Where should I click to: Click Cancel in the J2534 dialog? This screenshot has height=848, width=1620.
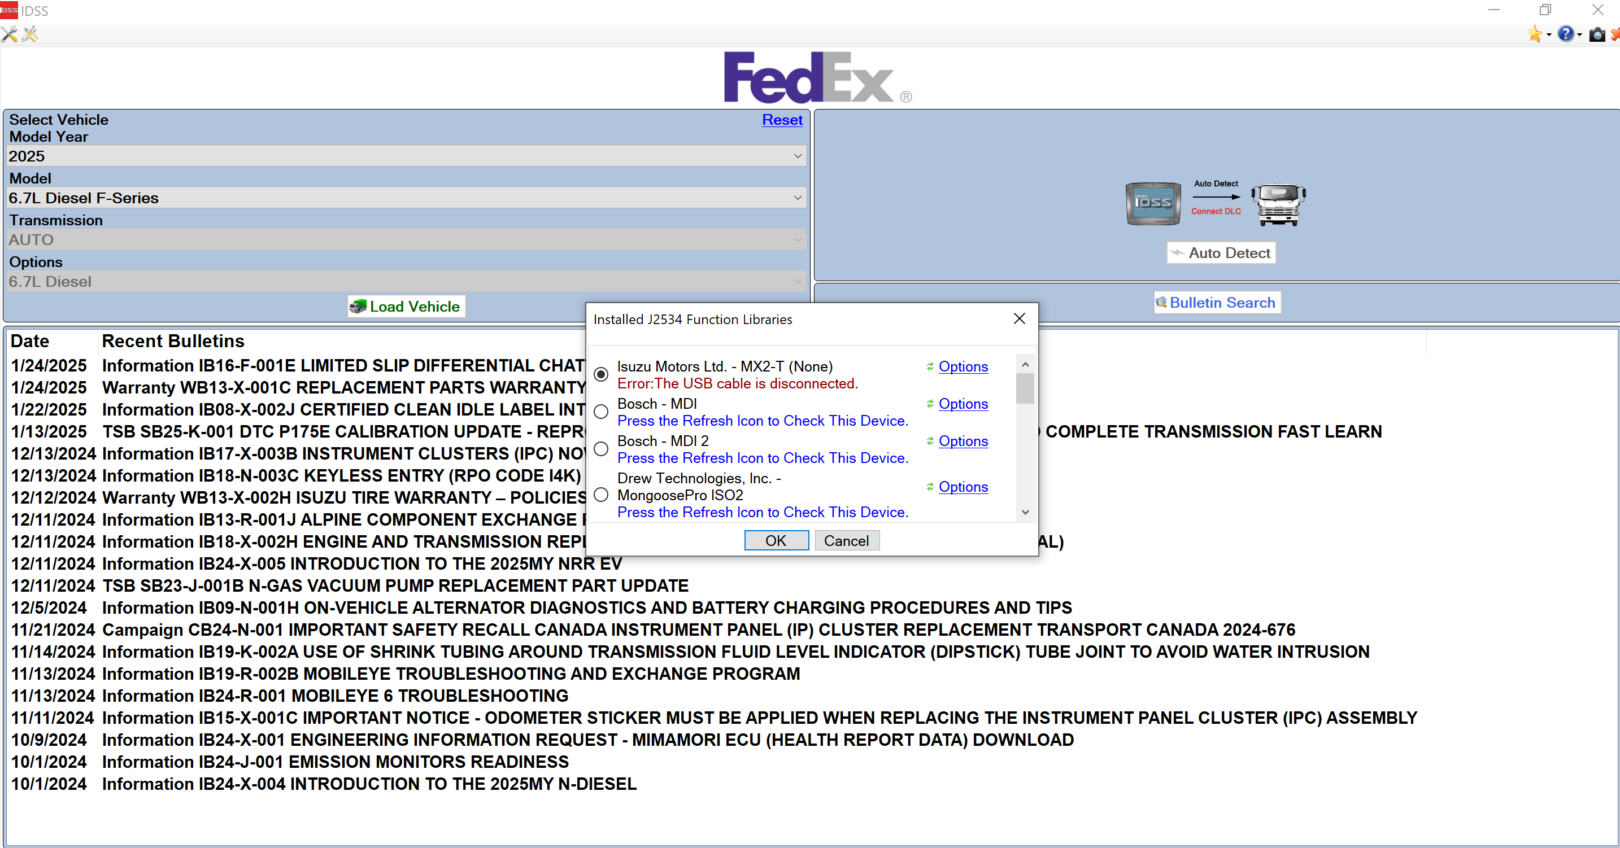pos(847,541)
